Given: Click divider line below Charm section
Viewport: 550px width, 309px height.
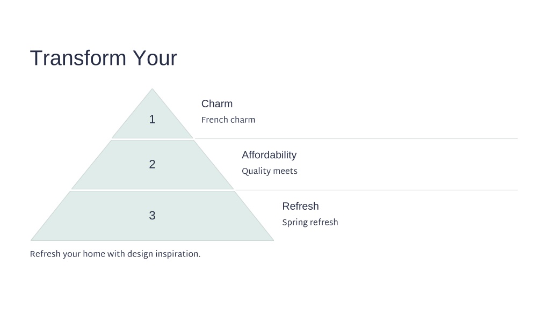Looking at the screenshot, I should (356, 139).
